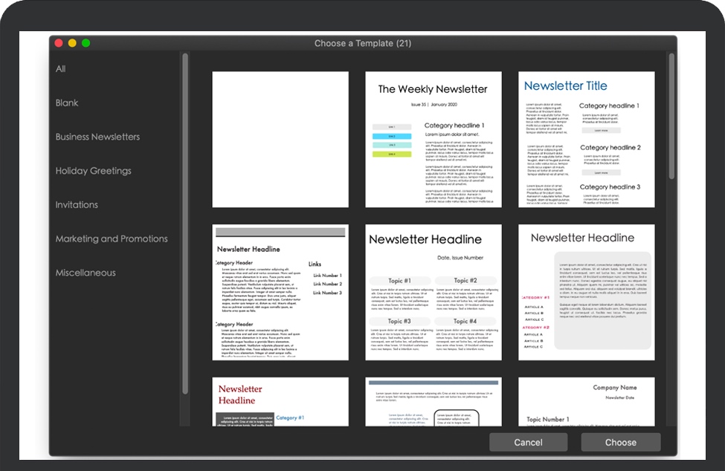Click the green zoom window button
The height and width of the screenshot is (471, 725).
pos(86,43)
